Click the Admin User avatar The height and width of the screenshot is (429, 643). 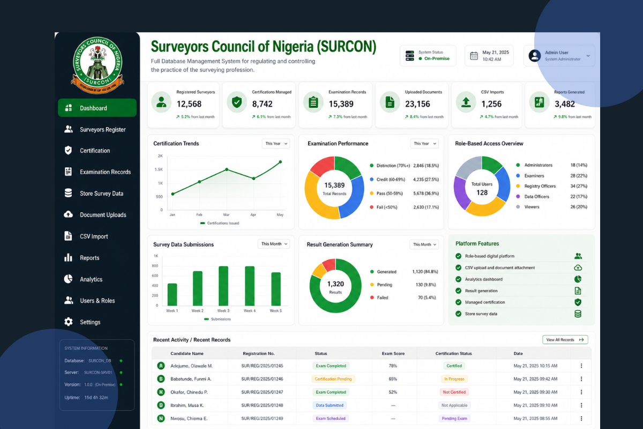(534, 55)
